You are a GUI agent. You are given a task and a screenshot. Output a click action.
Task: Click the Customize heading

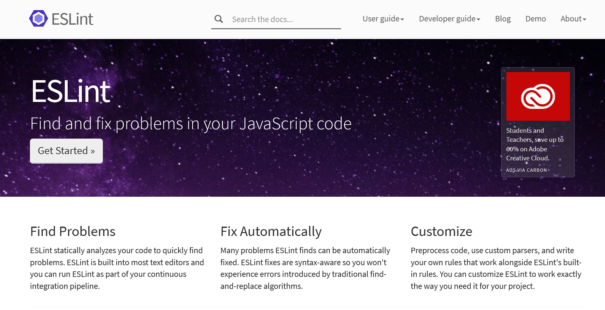tap(441, 231)
